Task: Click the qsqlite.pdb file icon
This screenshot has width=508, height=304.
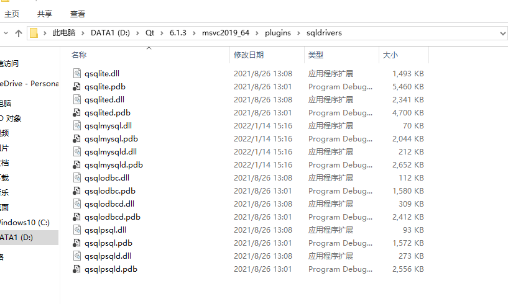Action: point(76,87)
